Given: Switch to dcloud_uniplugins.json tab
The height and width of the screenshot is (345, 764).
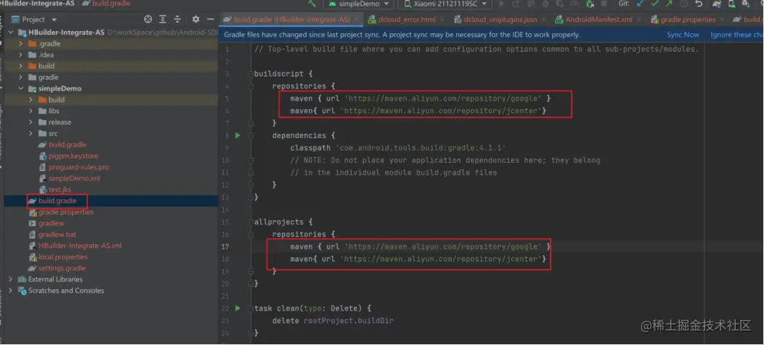Looking at the screenshot, I should point(500,20).
